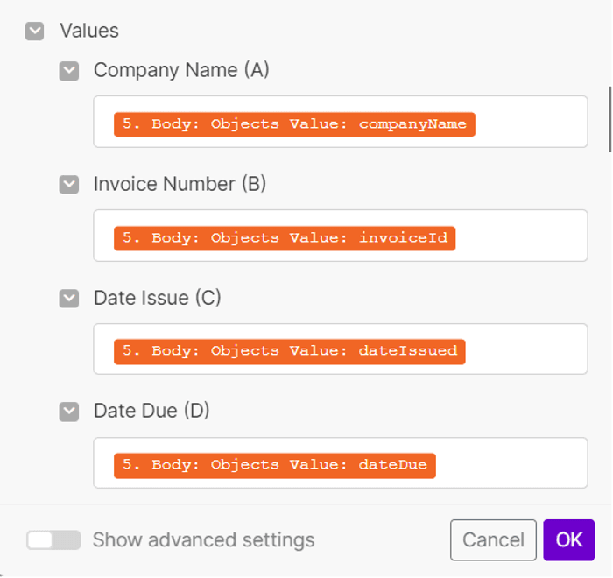Enable the Show advanced settings switch

coord(53,540)
